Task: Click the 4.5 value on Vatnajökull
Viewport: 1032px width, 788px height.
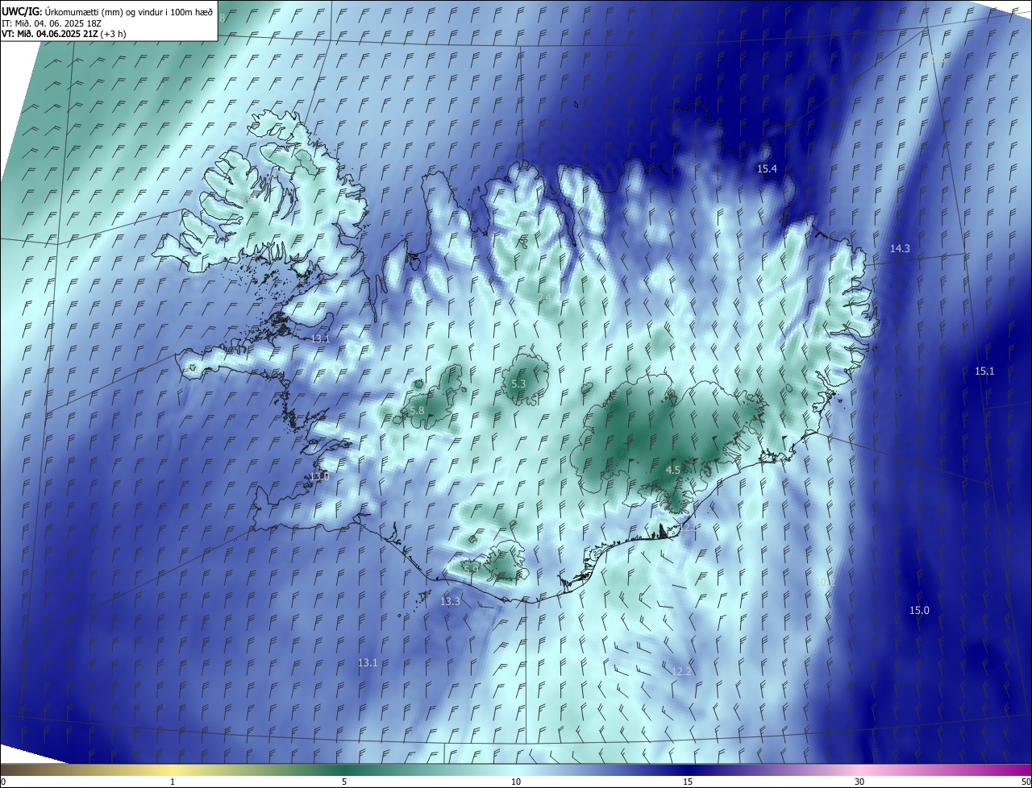Action: (673, 470)
